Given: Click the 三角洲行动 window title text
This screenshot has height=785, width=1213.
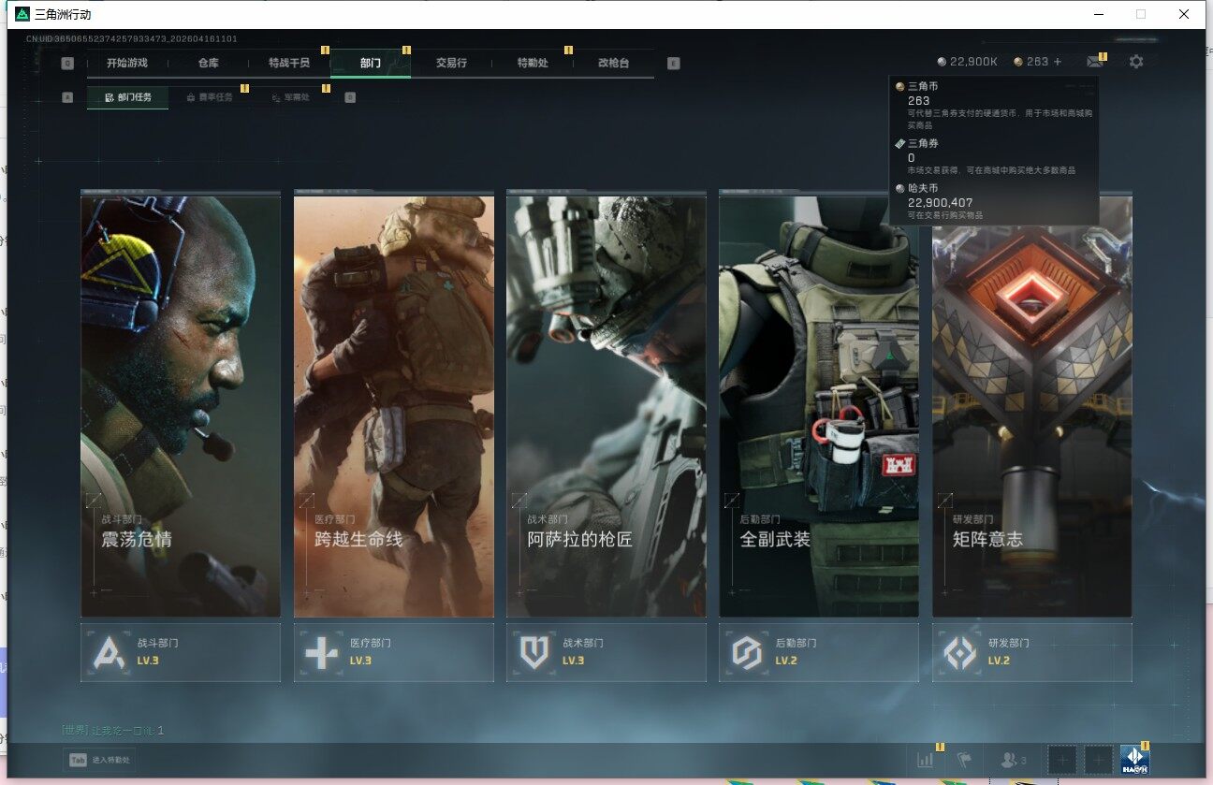Looking at the screenshot, I should 62,14.
